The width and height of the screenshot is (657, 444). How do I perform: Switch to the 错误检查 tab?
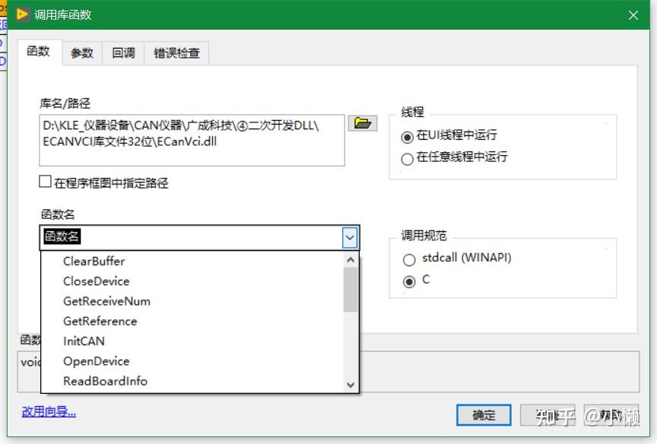(x=176, y=52)
